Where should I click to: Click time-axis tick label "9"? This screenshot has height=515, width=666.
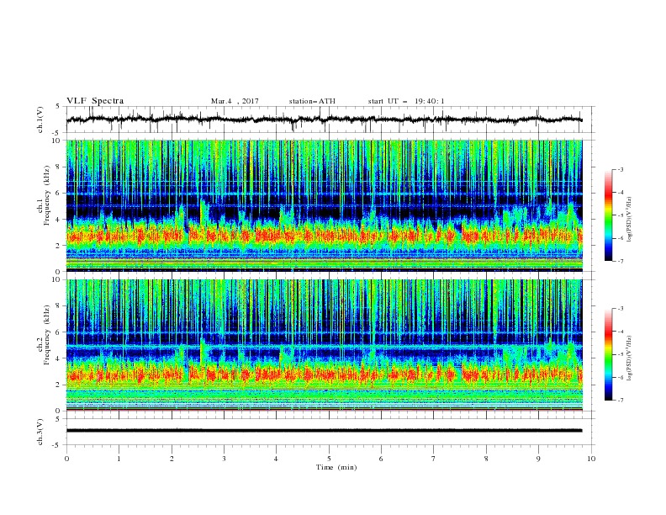tap(538, 459)
